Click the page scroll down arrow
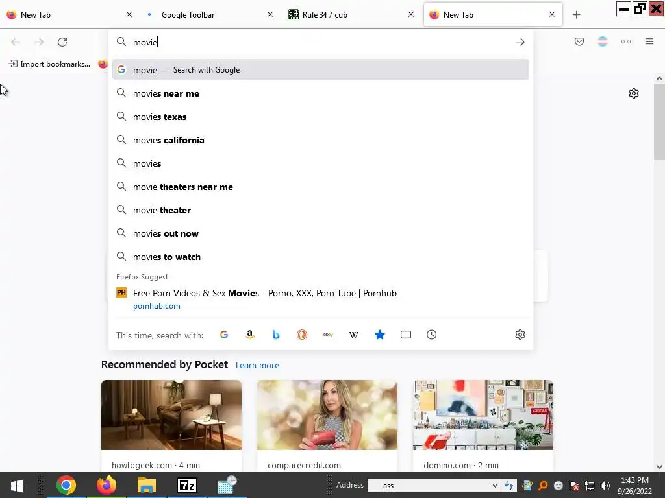665x498 pixels. click(x=659, y=467)
